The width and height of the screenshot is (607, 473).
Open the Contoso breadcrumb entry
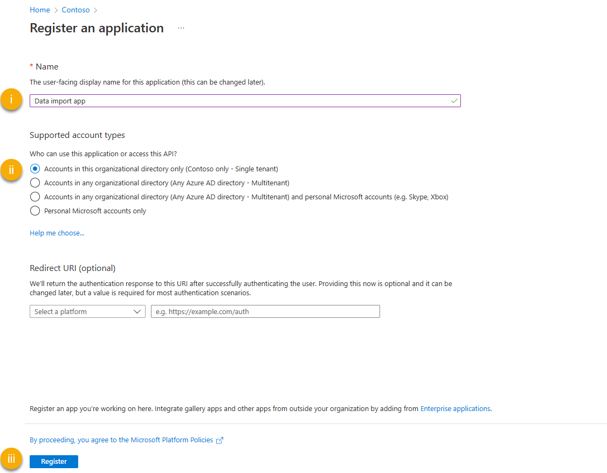click(75, 10)
